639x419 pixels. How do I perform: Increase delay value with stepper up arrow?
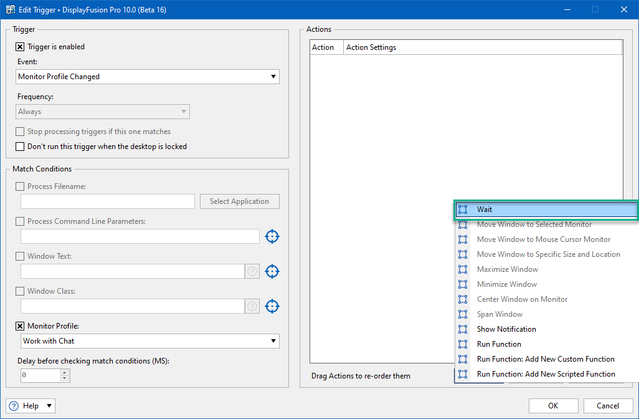[x=64, y=372]
